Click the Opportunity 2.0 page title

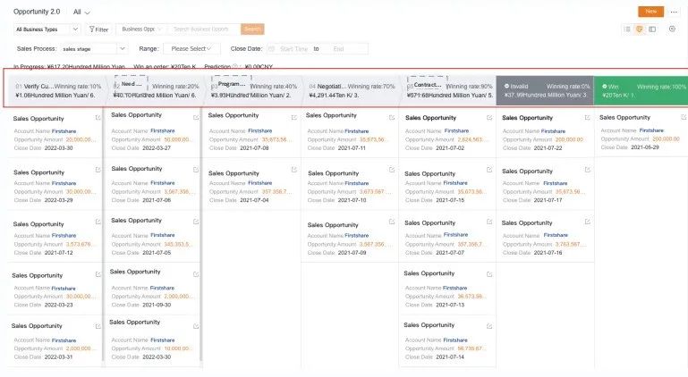tap(37, 12)
